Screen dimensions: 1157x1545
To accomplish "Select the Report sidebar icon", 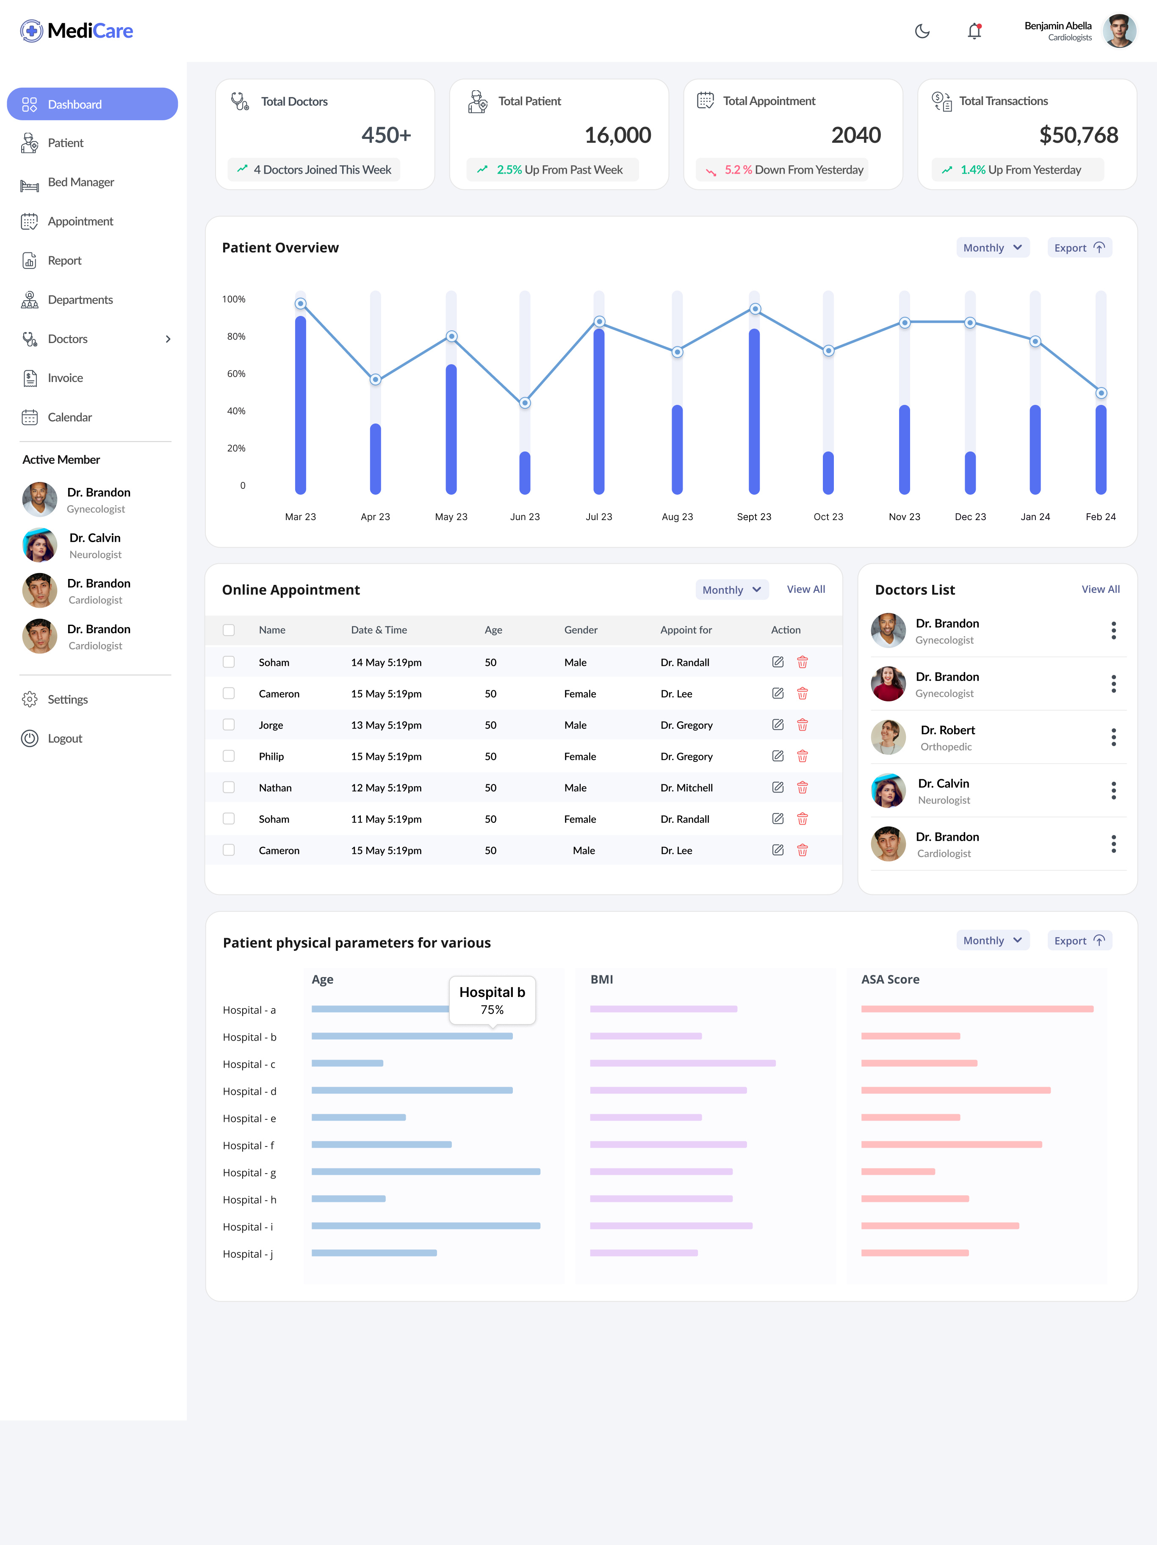I will [29, 260].
